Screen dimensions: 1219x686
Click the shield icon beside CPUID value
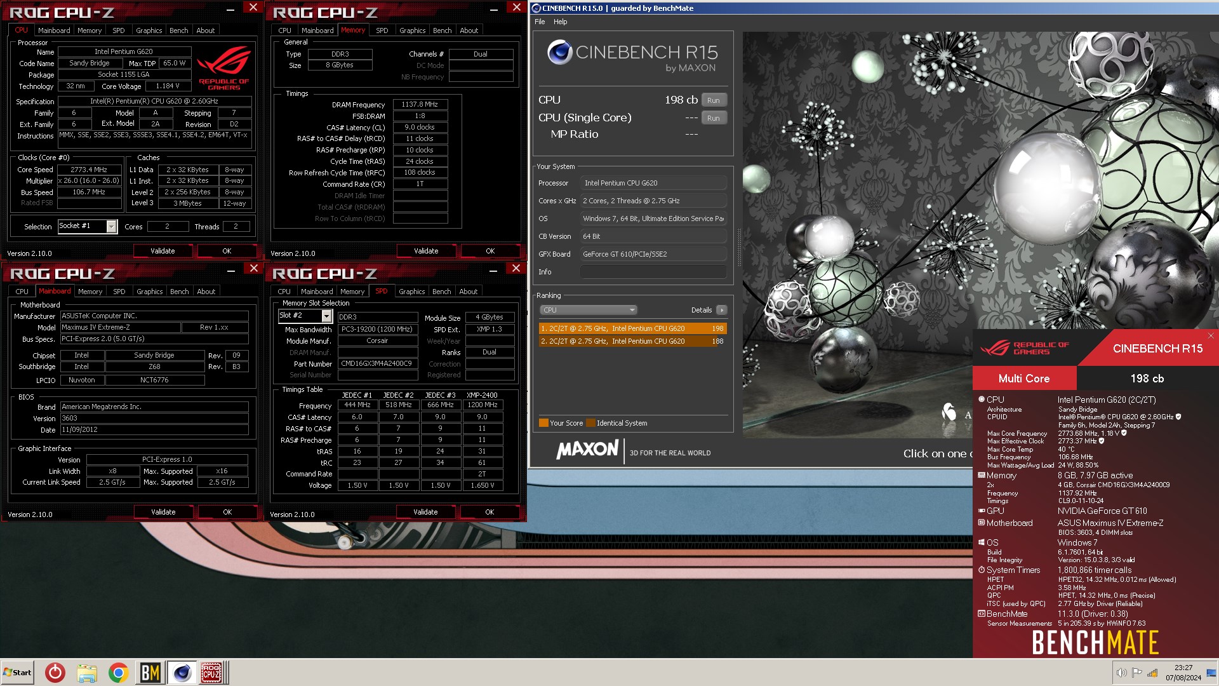[1178, 417]
